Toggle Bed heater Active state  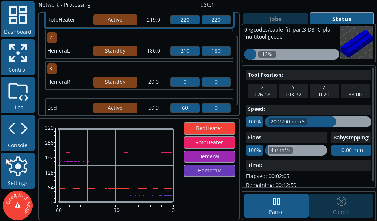115,108
